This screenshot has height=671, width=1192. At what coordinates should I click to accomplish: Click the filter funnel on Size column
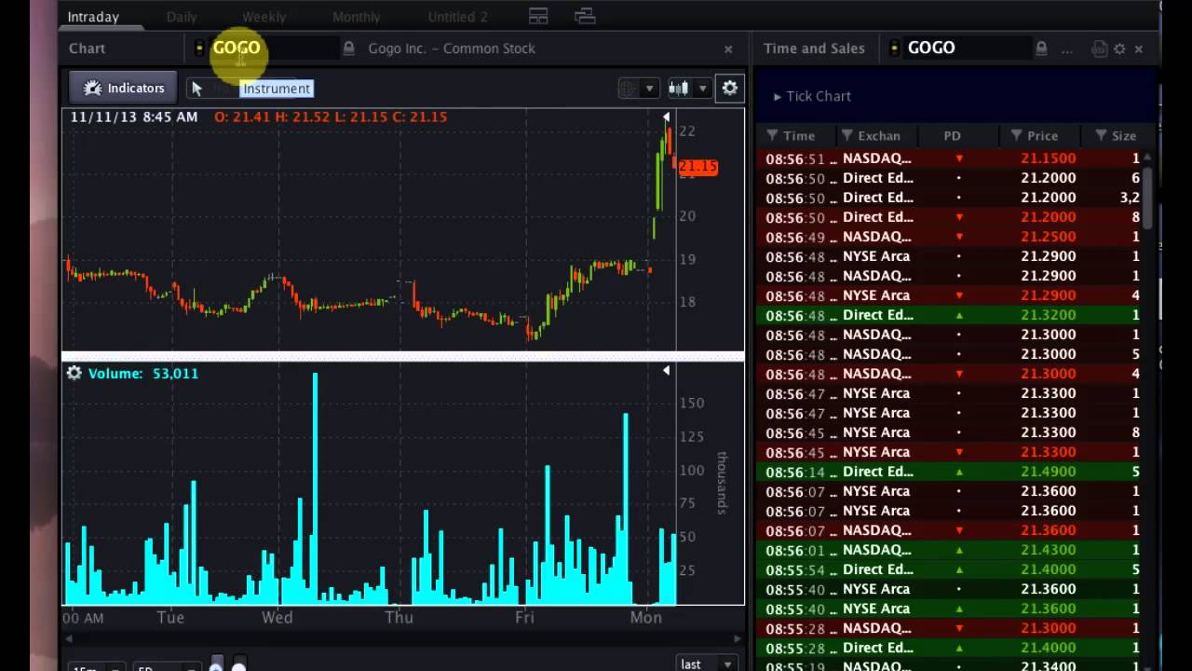click(x=1101, y=136)
